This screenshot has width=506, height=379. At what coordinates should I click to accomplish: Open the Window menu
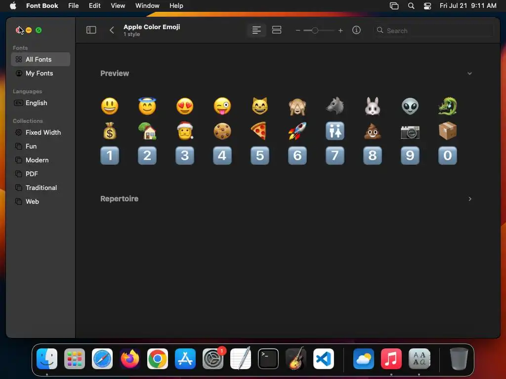147,6
